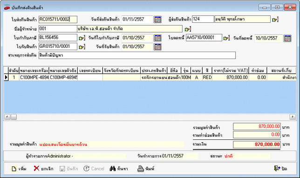Image resolution: width=300 pixels, height=178 pixels.
Task: Select row 1 via the row indicator arrow
Action: 6,77
